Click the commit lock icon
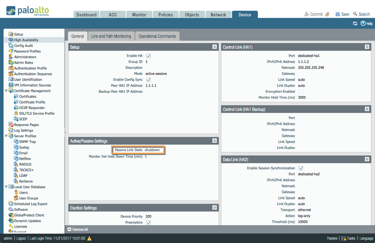 tap(327, 15)
